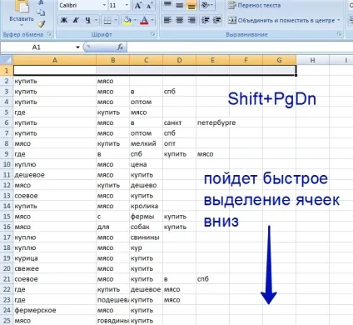Toggle italic К formatting
This screenshot has height=325, width=353.
(76, 20)
